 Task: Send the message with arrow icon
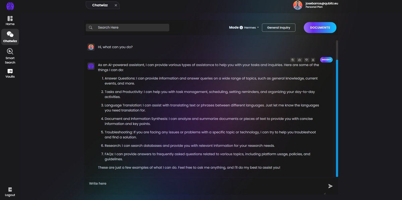coord(331,186)
